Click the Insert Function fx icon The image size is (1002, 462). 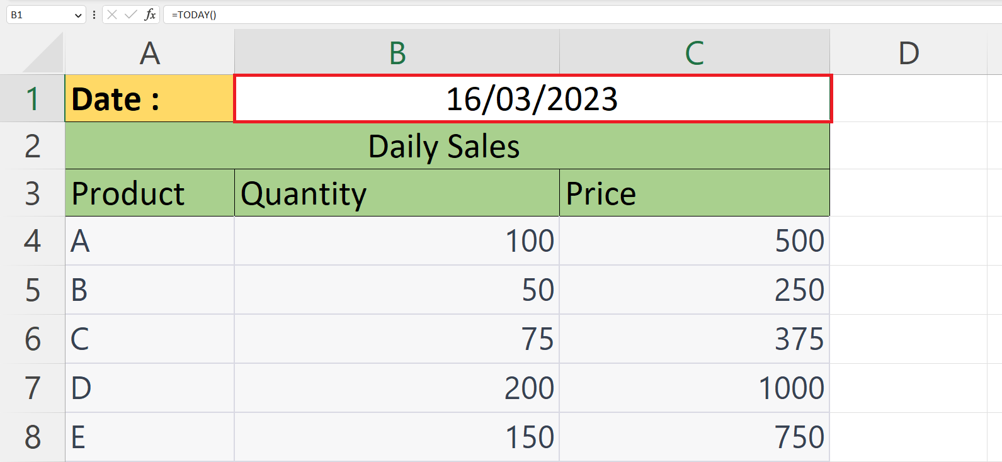[x=150, y=14]
